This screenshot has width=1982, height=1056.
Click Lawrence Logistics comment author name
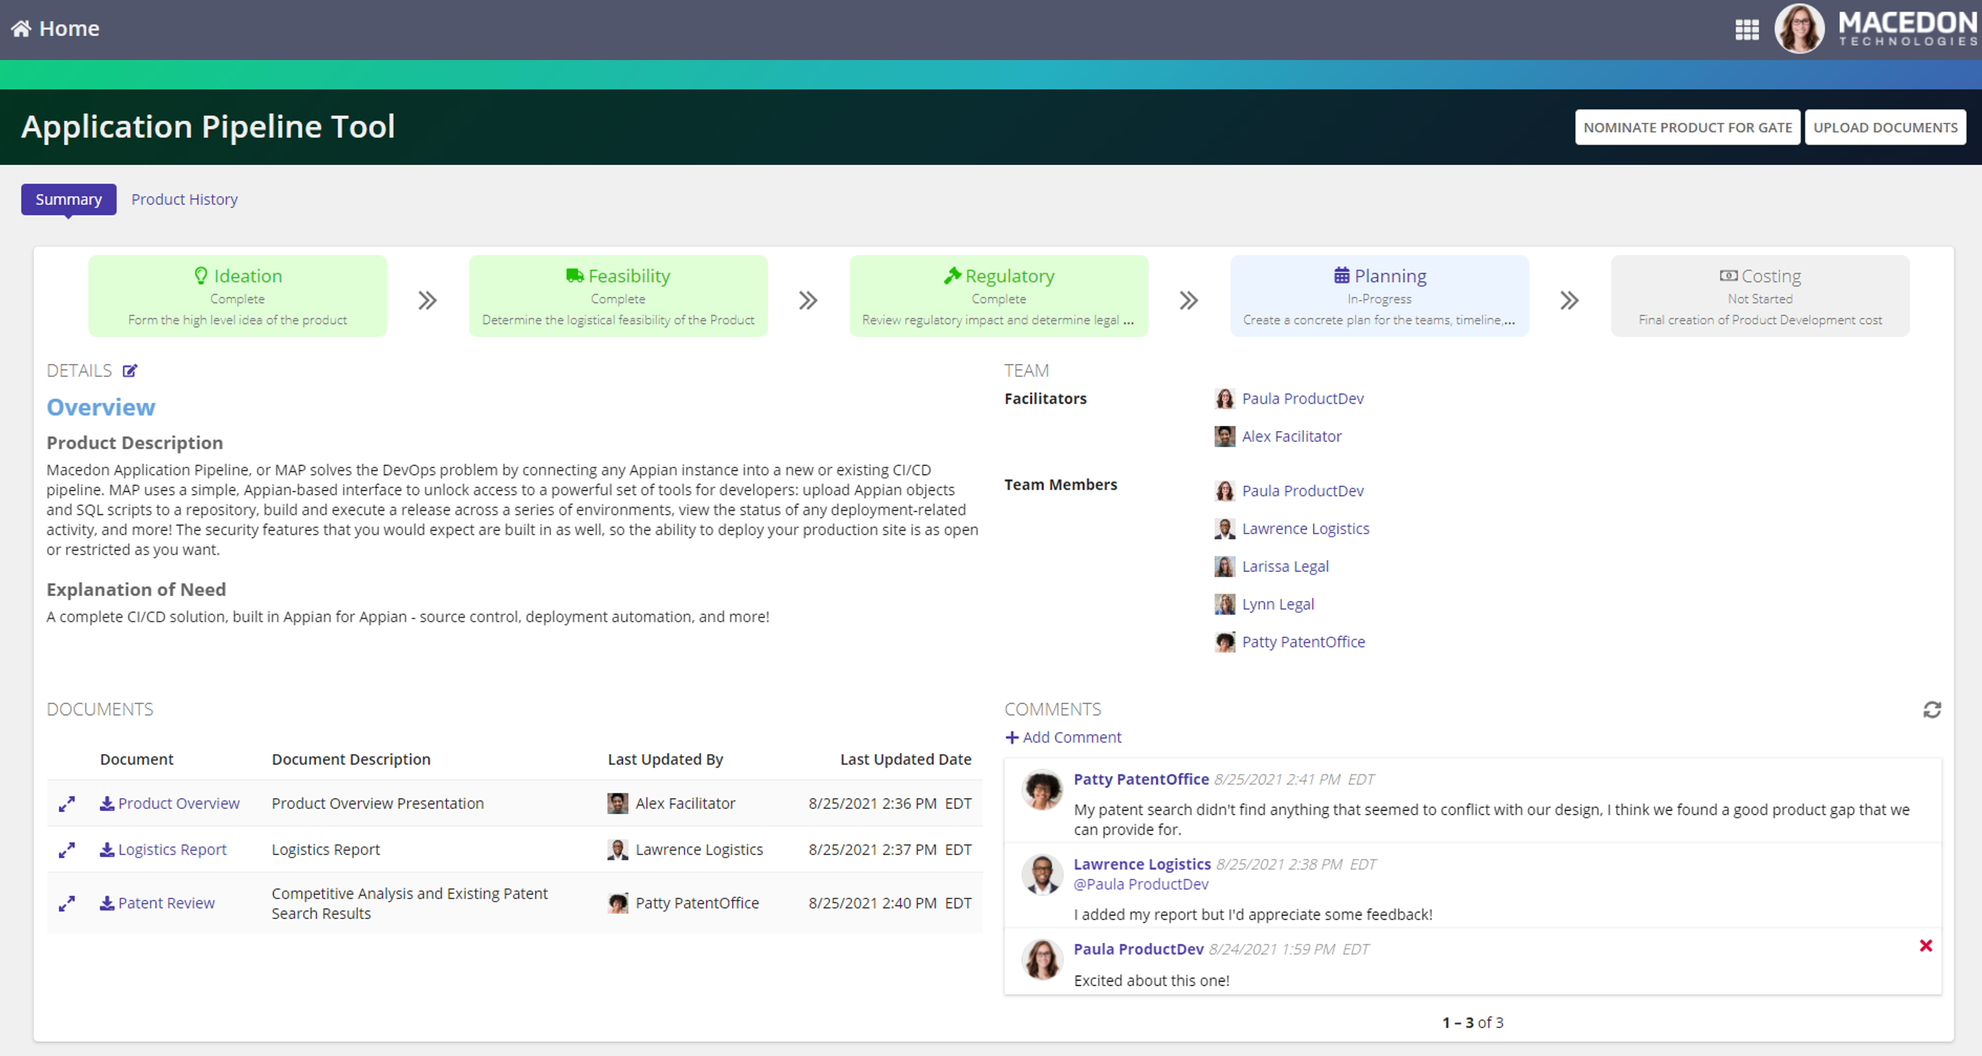1142,865
